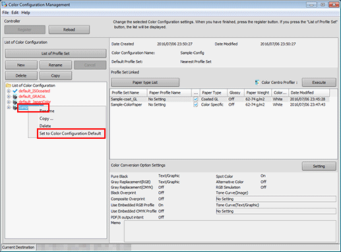Screen dimensions: 341x252
Task: Expand the default_JapanColor tree node
Action: coord(9,102)
